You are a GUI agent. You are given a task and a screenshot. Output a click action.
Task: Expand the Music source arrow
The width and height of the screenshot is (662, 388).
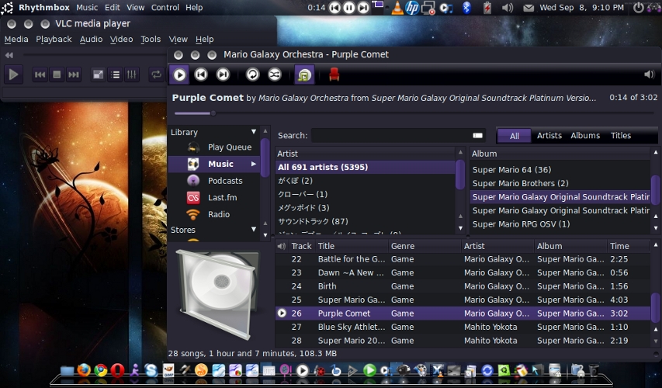point(253,164)
